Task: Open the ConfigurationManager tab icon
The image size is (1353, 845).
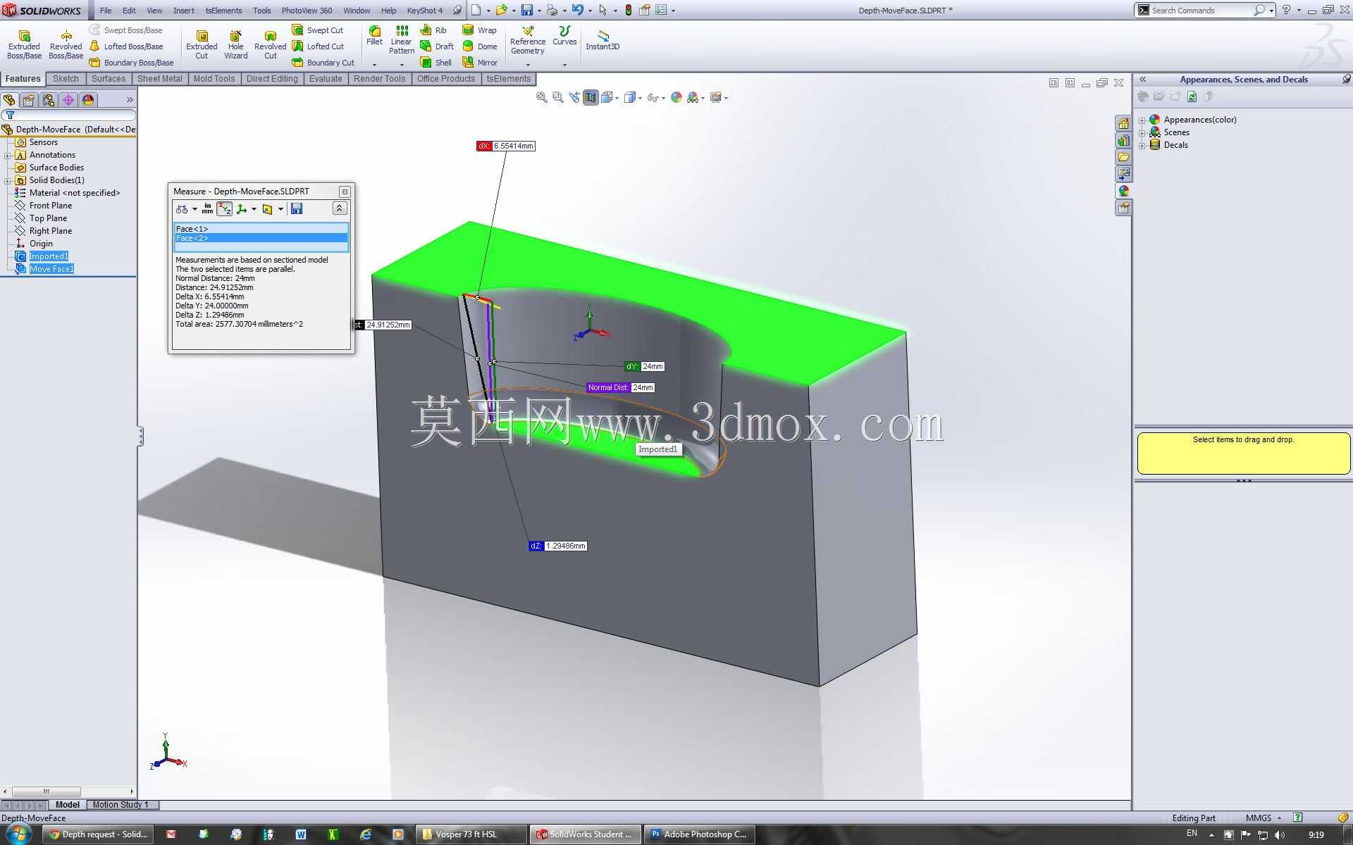Action: (x=49, y=100)
